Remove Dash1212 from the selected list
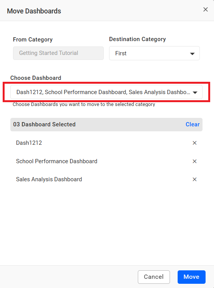 [194, 143]
